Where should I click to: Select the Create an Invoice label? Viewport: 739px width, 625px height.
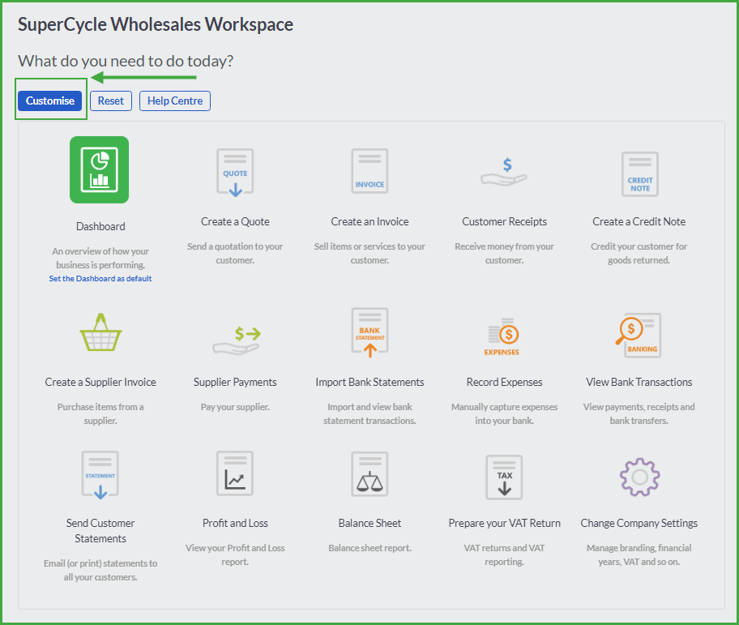[x=369, y=221]
